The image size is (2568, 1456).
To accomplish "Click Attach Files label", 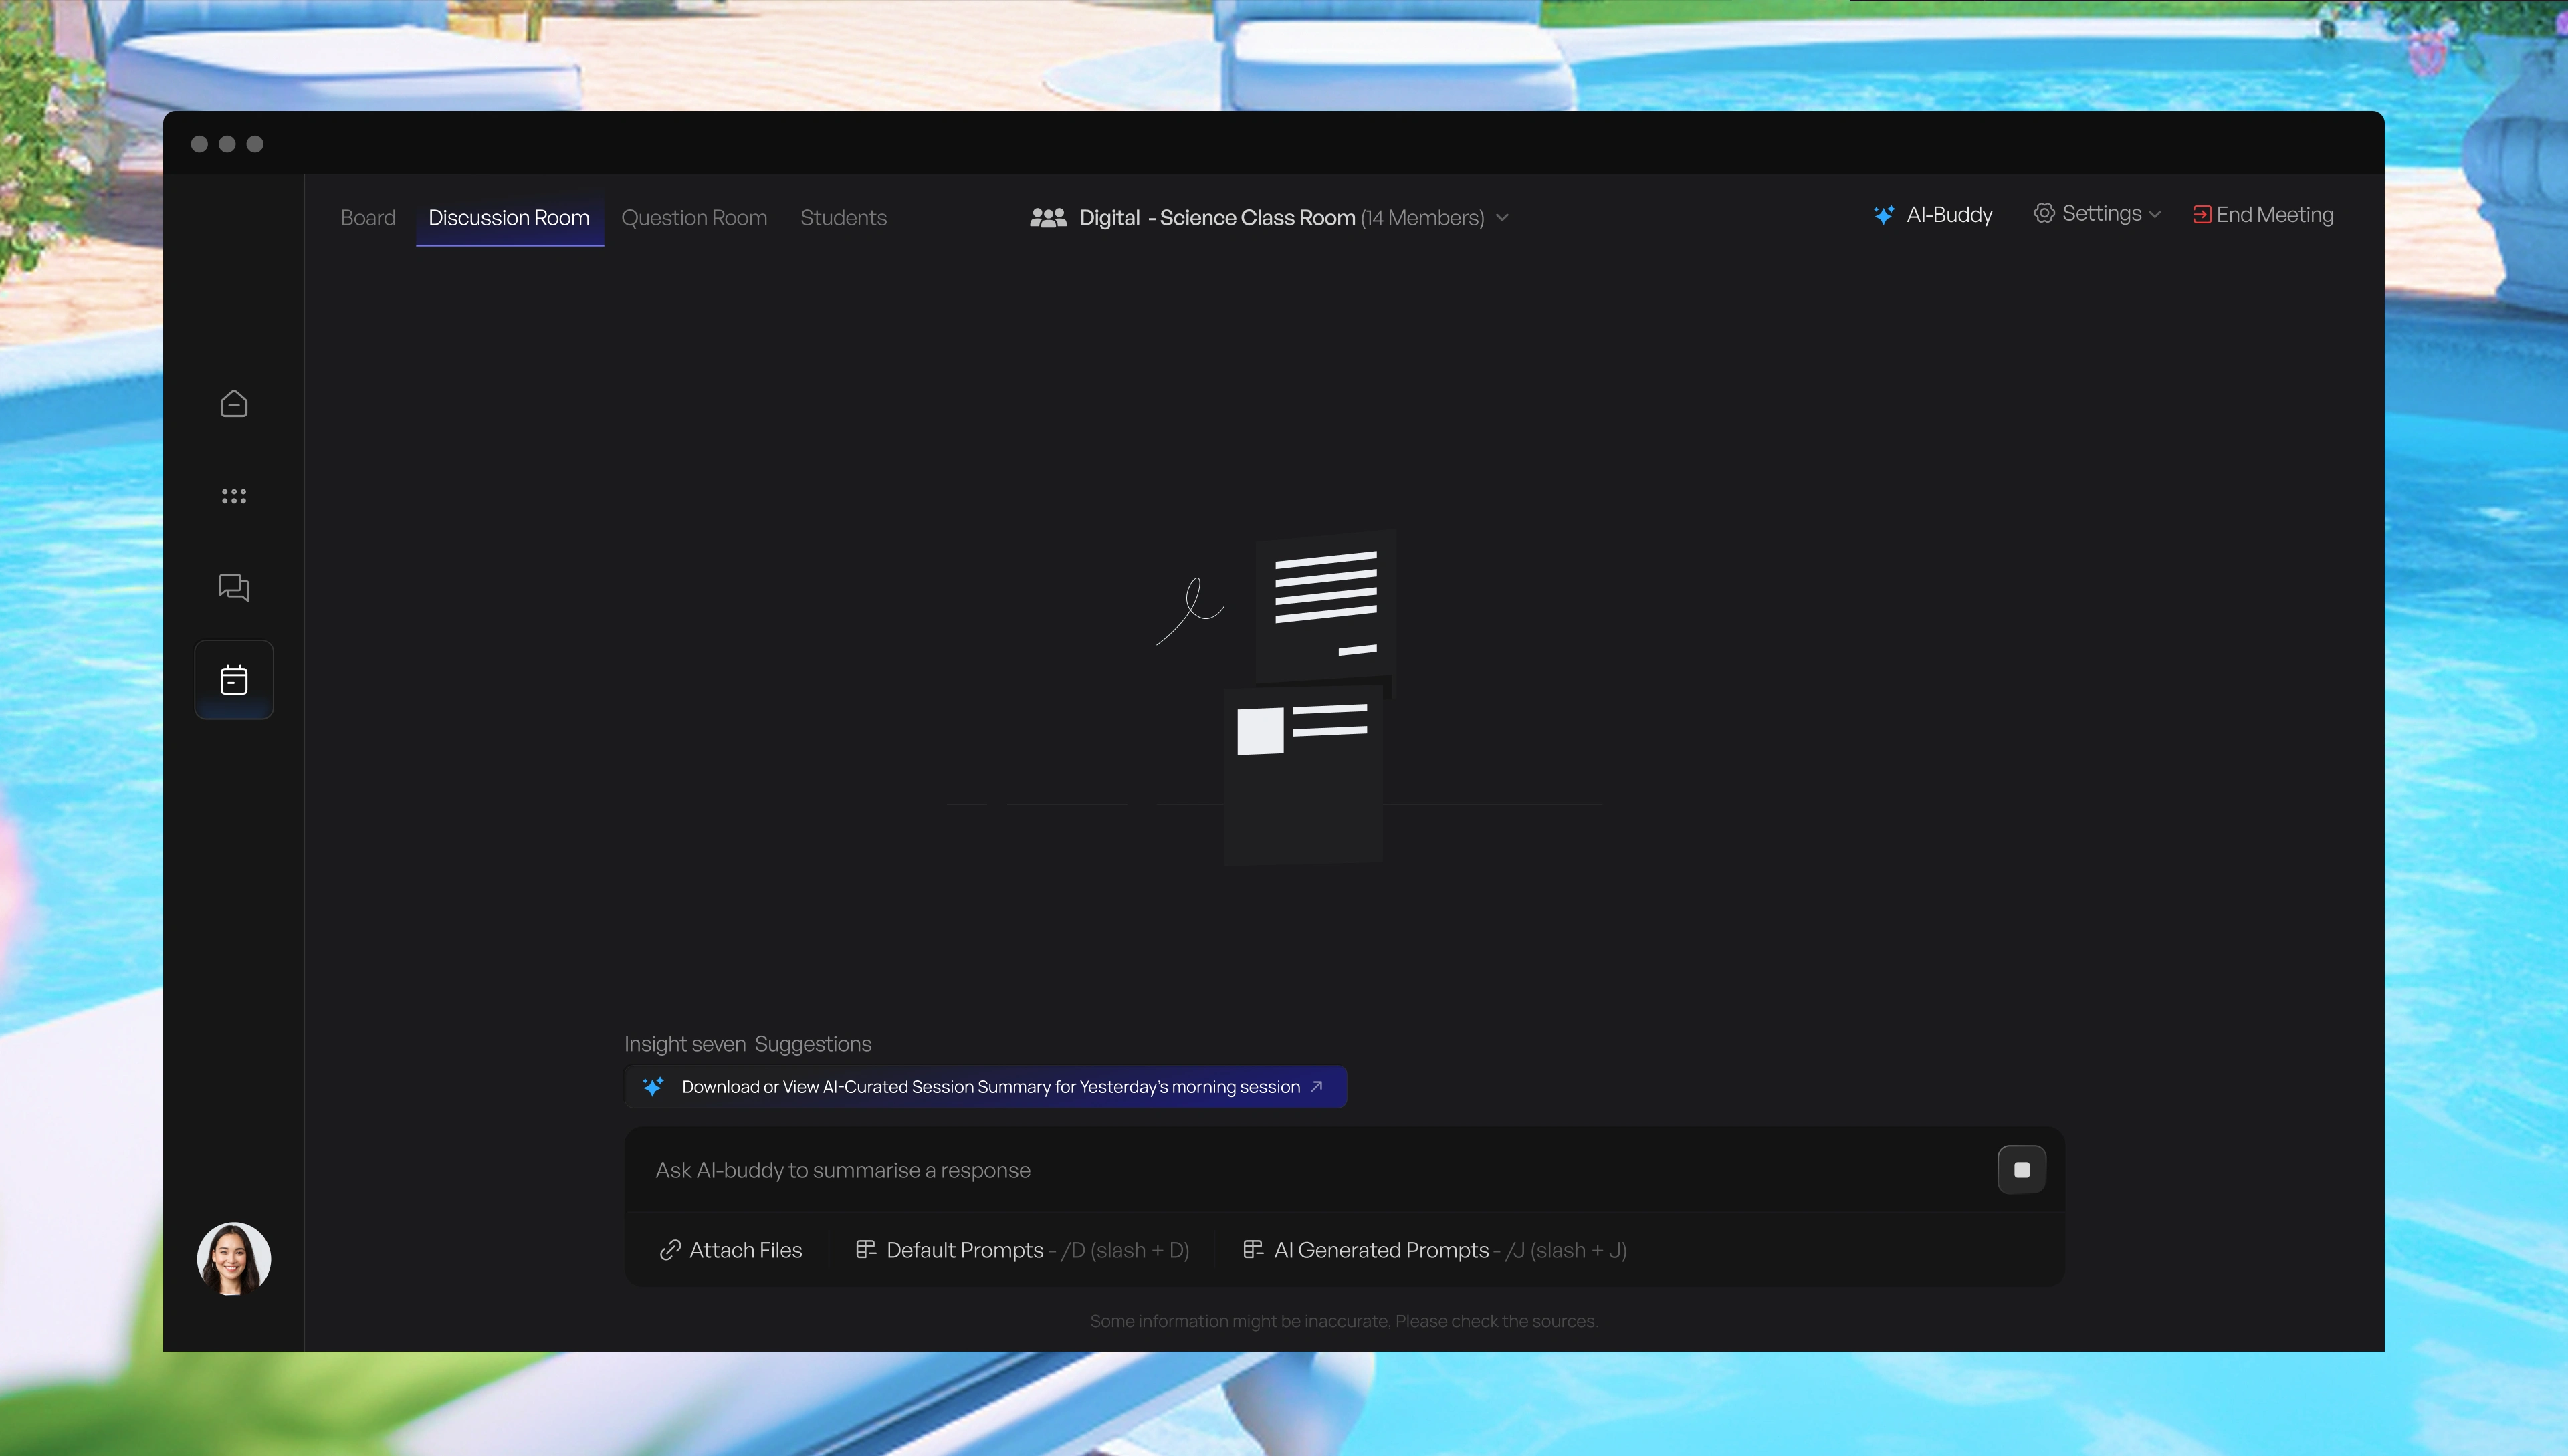I will pos(745,1250).
